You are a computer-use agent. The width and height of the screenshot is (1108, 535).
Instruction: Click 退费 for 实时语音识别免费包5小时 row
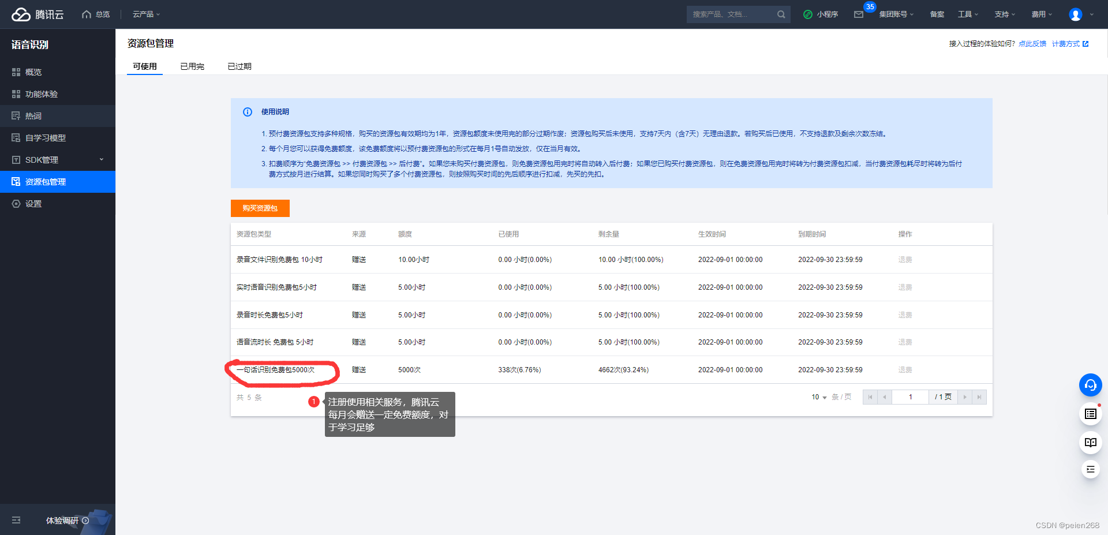pos(905,287)
